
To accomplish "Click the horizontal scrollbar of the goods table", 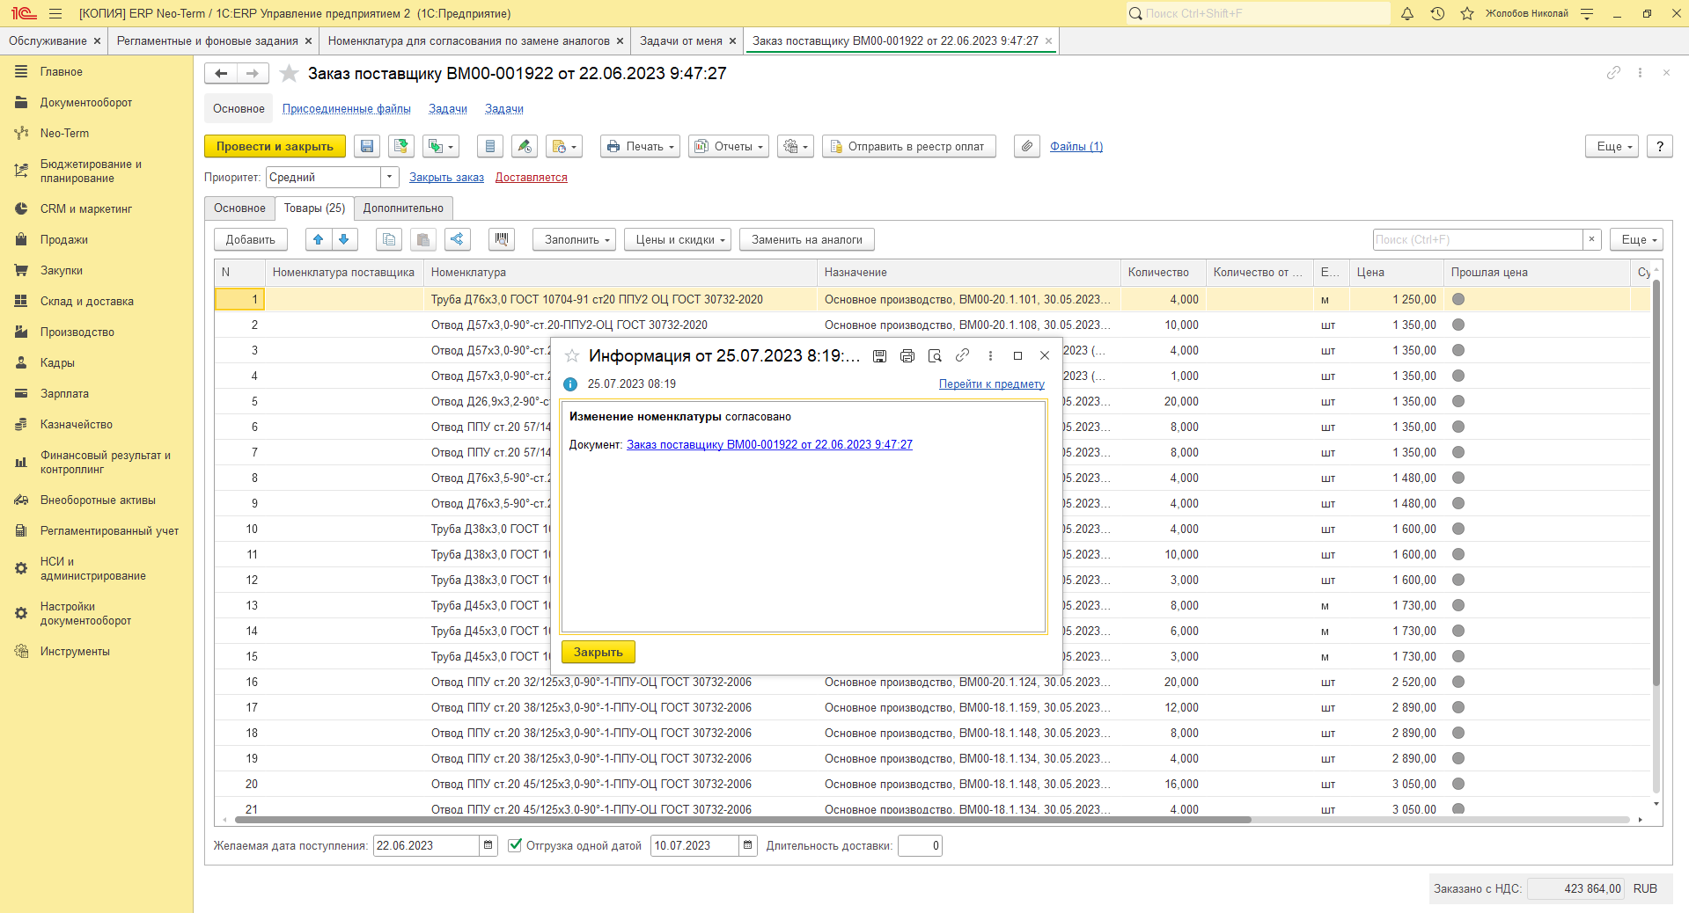I will coord(741,820).
